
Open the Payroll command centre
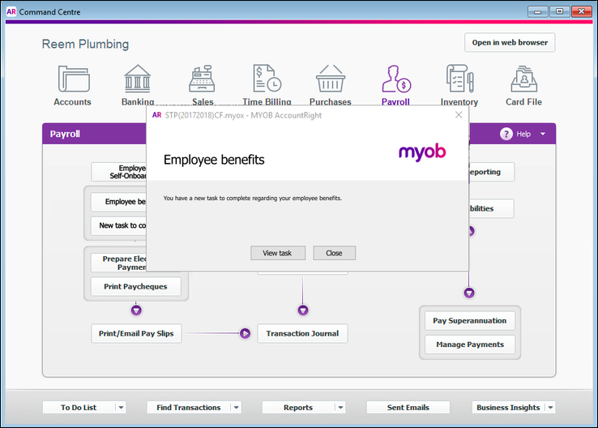pos(396,85)
